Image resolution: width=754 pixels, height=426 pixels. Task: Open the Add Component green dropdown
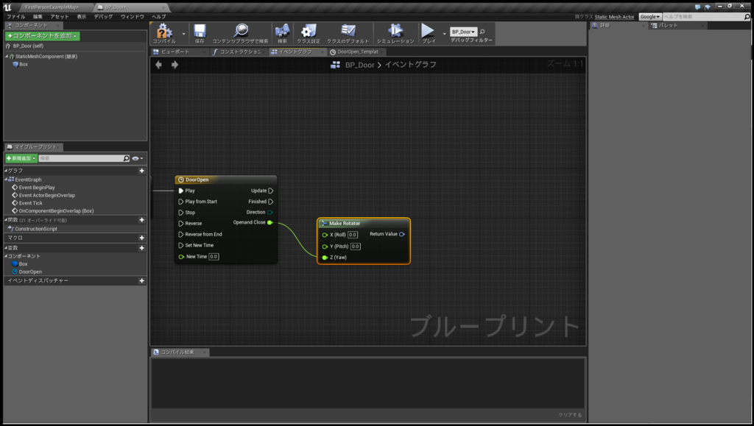42,36
